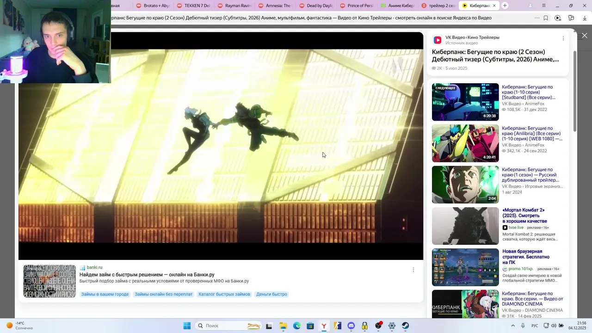The height and width of the screenshot is (333, 592).
Task: Switch to Yandex Browser in the taskbar
Action: click(x=324, y=326)
